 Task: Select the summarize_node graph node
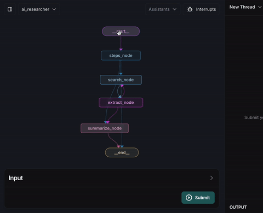[105, 128]
